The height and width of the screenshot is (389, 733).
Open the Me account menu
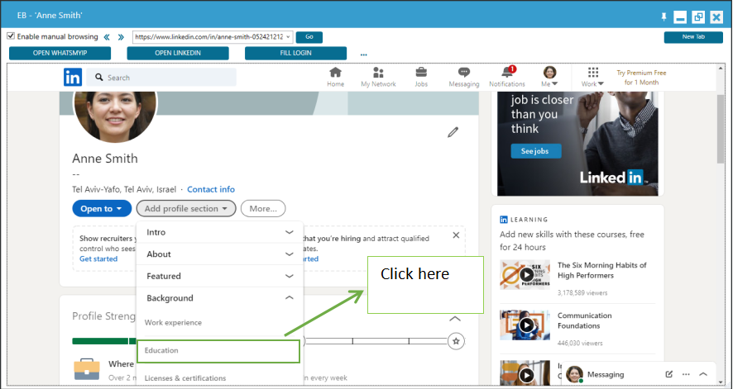coord(549,78)
